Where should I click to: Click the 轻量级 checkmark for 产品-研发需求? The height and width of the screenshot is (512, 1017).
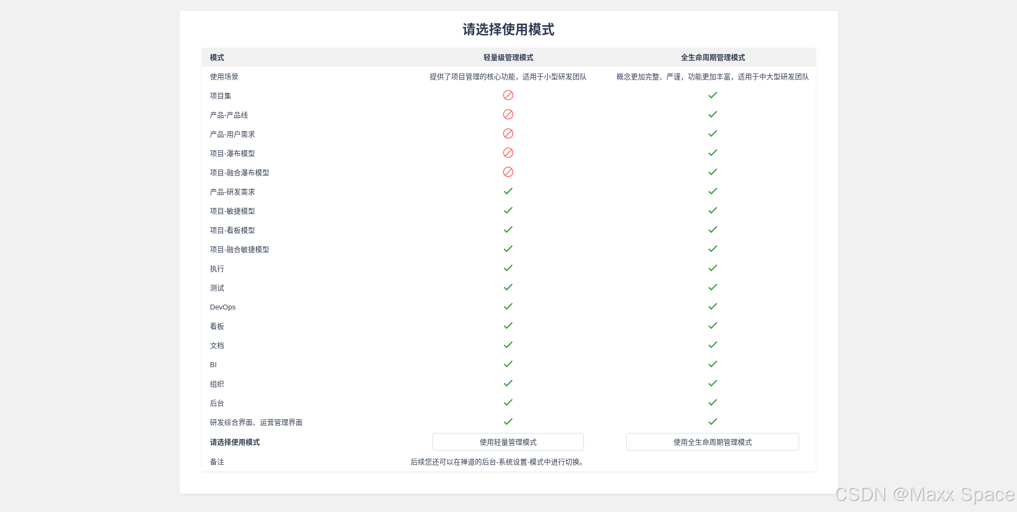tap(508, 191)
